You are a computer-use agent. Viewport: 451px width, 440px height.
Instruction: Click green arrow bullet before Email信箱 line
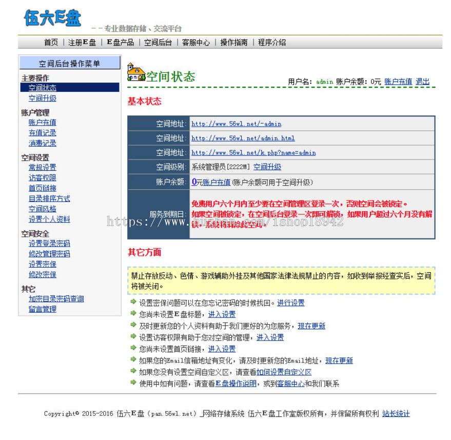[133, 359]
